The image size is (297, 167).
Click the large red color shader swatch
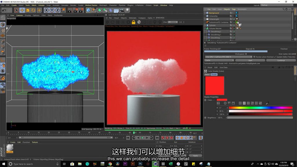coord(215,86)
